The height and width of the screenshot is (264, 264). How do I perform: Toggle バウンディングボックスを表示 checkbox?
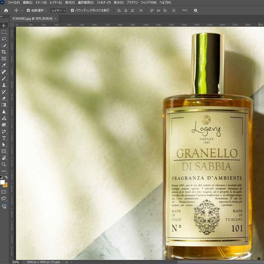pyautogui.click(x=73, y=11)
